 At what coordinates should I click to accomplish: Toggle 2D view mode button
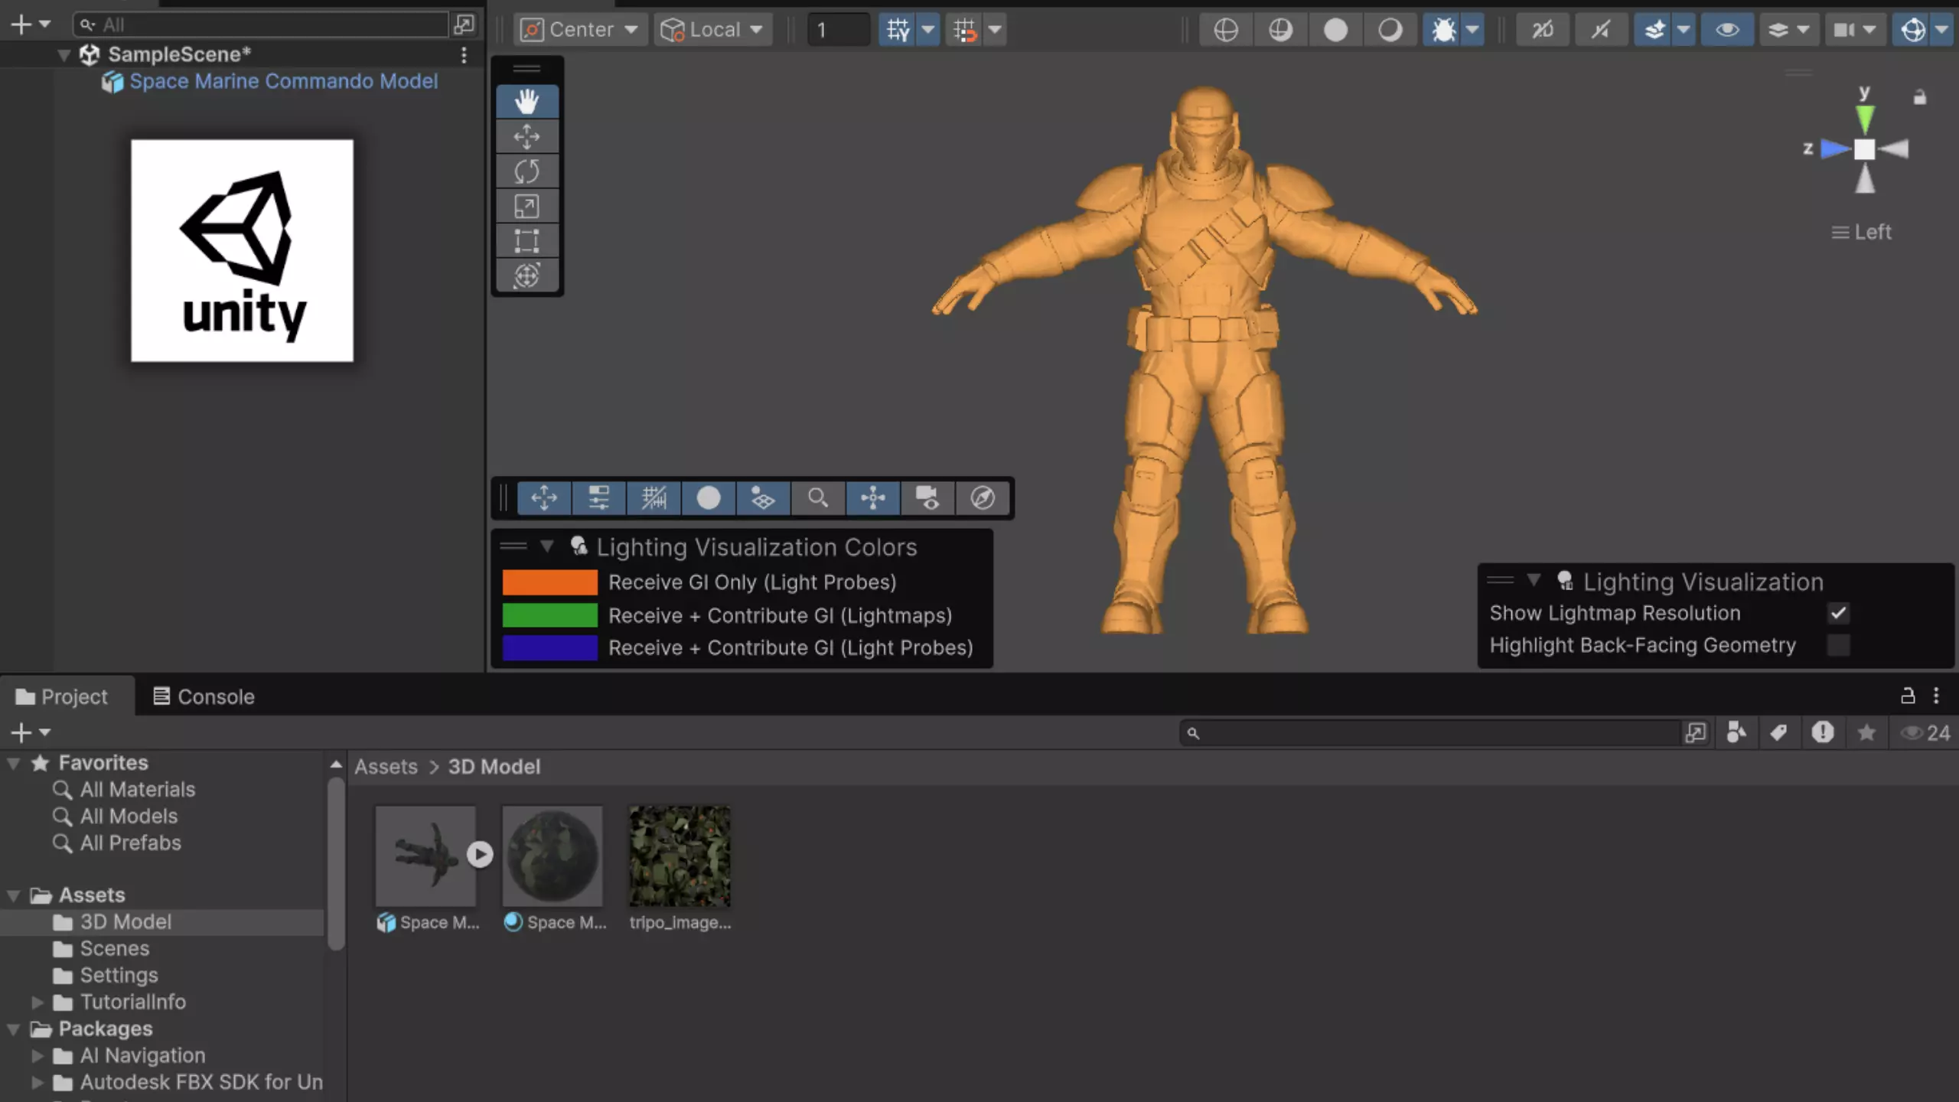(1542, 30)
